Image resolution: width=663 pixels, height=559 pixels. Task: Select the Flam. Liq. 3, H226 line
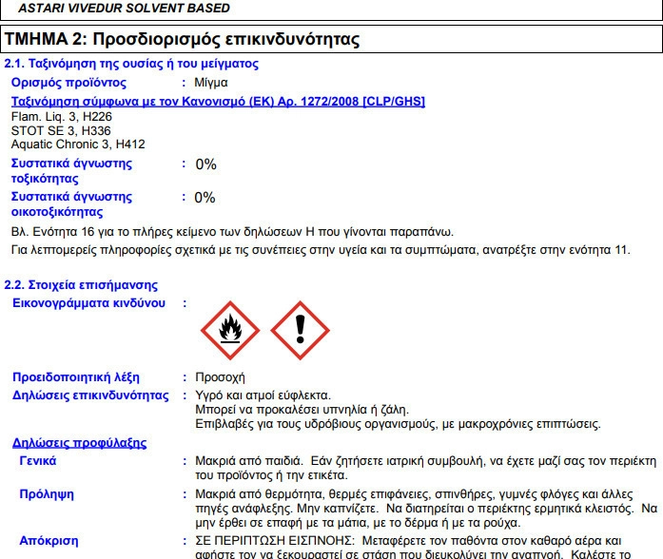coord(55,116)
